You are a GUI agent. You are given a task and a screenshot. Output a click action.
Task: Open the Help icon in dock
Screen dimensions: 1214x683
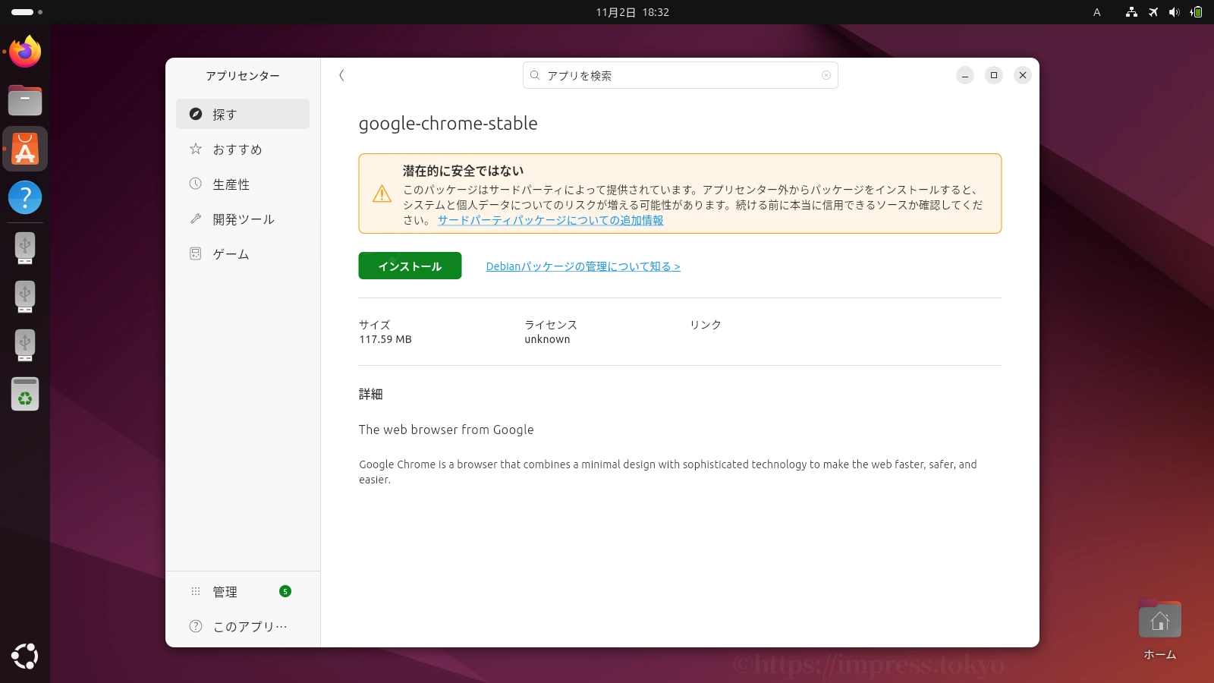[x=25, y=197]
